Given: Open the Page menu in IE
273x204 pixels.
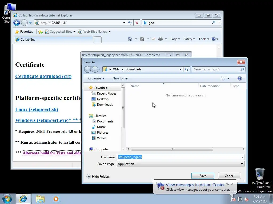Looking at the screenshot, I should coord(175,39).
